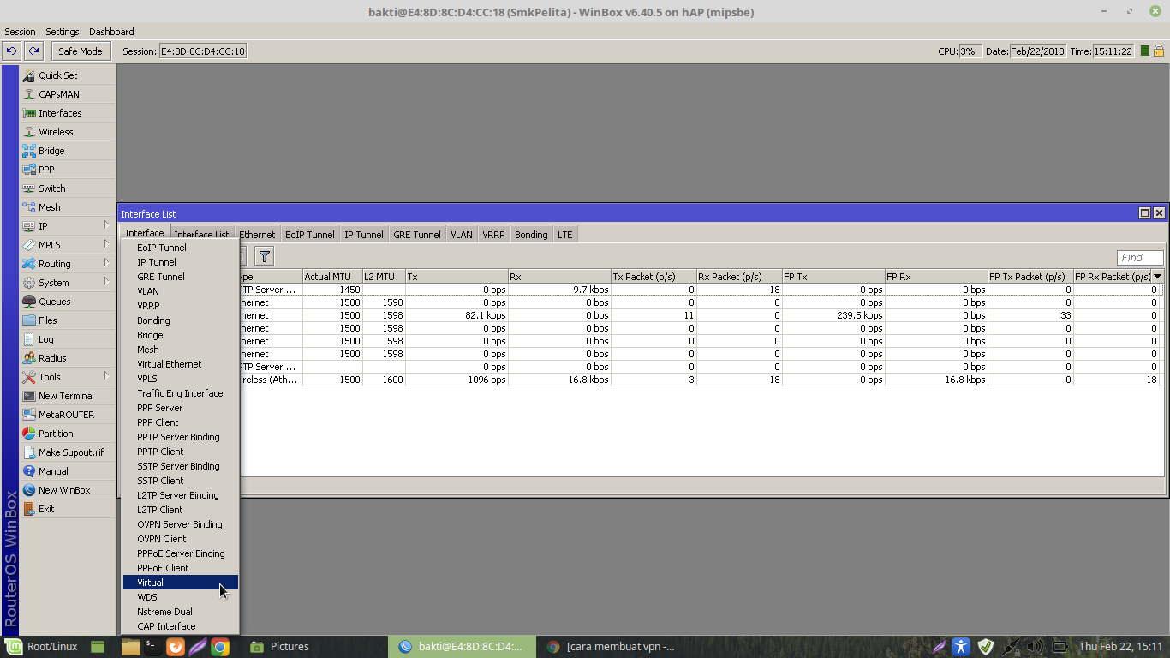Switch to the VLAN tab
This screenshot has height=658, width=1170.
point(462,235)
